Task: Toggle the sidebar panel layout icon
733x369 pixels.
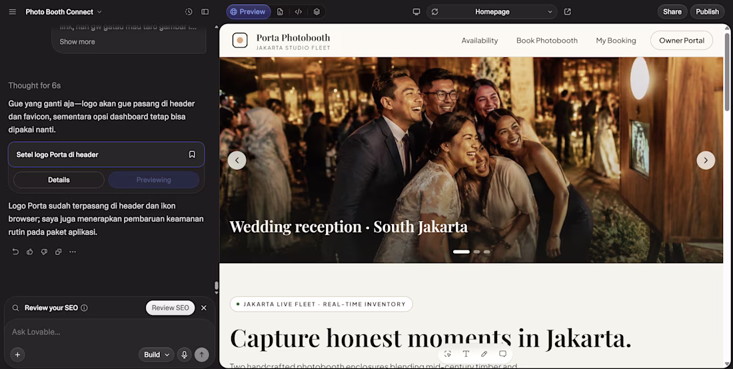Action: [205, 12]
